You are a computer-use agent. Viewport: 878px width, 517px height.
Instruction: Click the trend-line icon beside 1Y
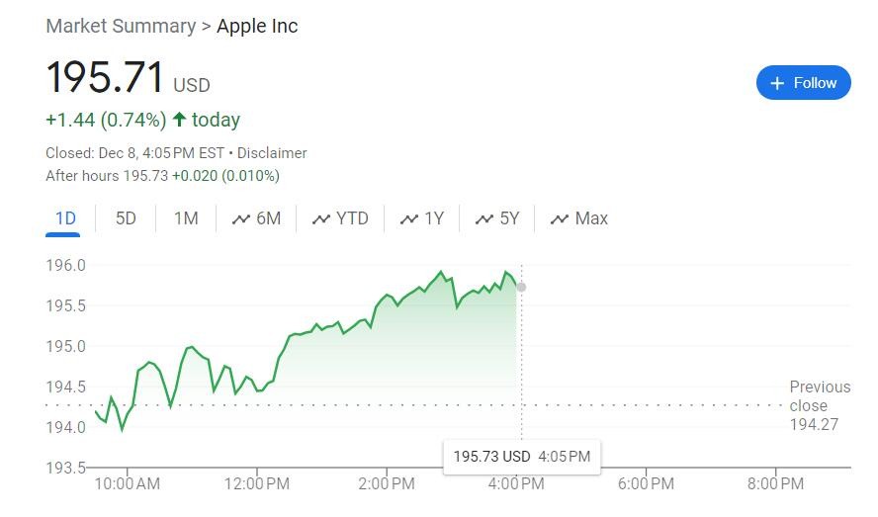click(408, 219)
